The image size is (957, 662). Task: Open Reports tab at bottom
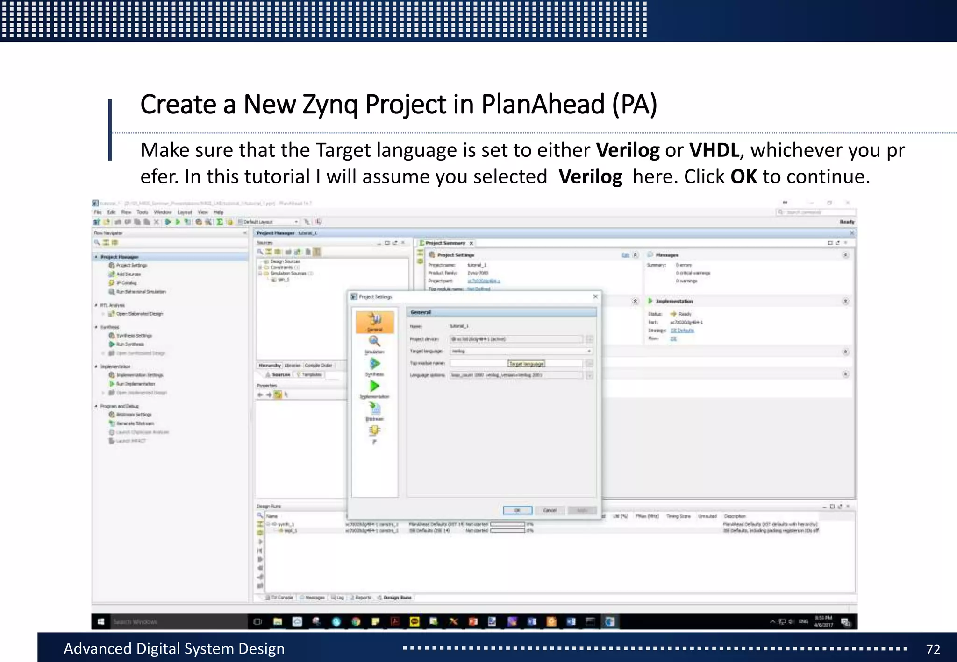(x=360, y=598)
